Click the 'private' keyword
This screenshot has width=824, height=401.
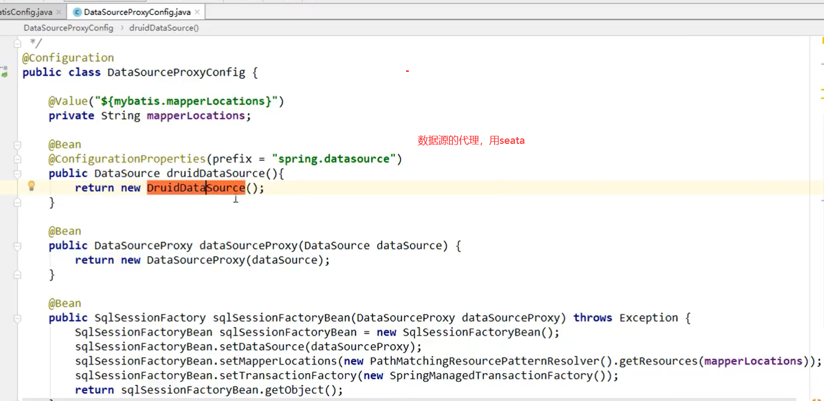tap(71, 115)
